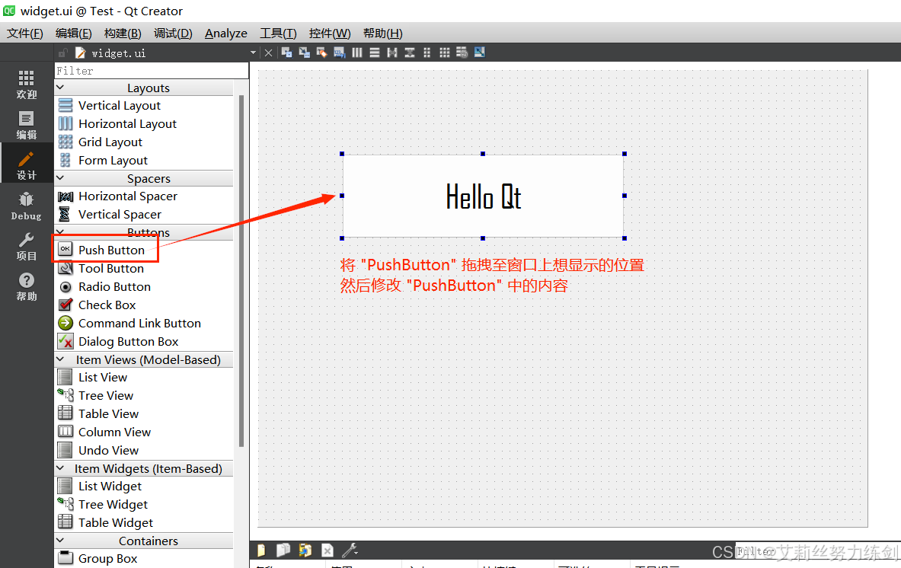Switch to 编辑 (Edit) mode in sidebar

click(x=27, y=125)
